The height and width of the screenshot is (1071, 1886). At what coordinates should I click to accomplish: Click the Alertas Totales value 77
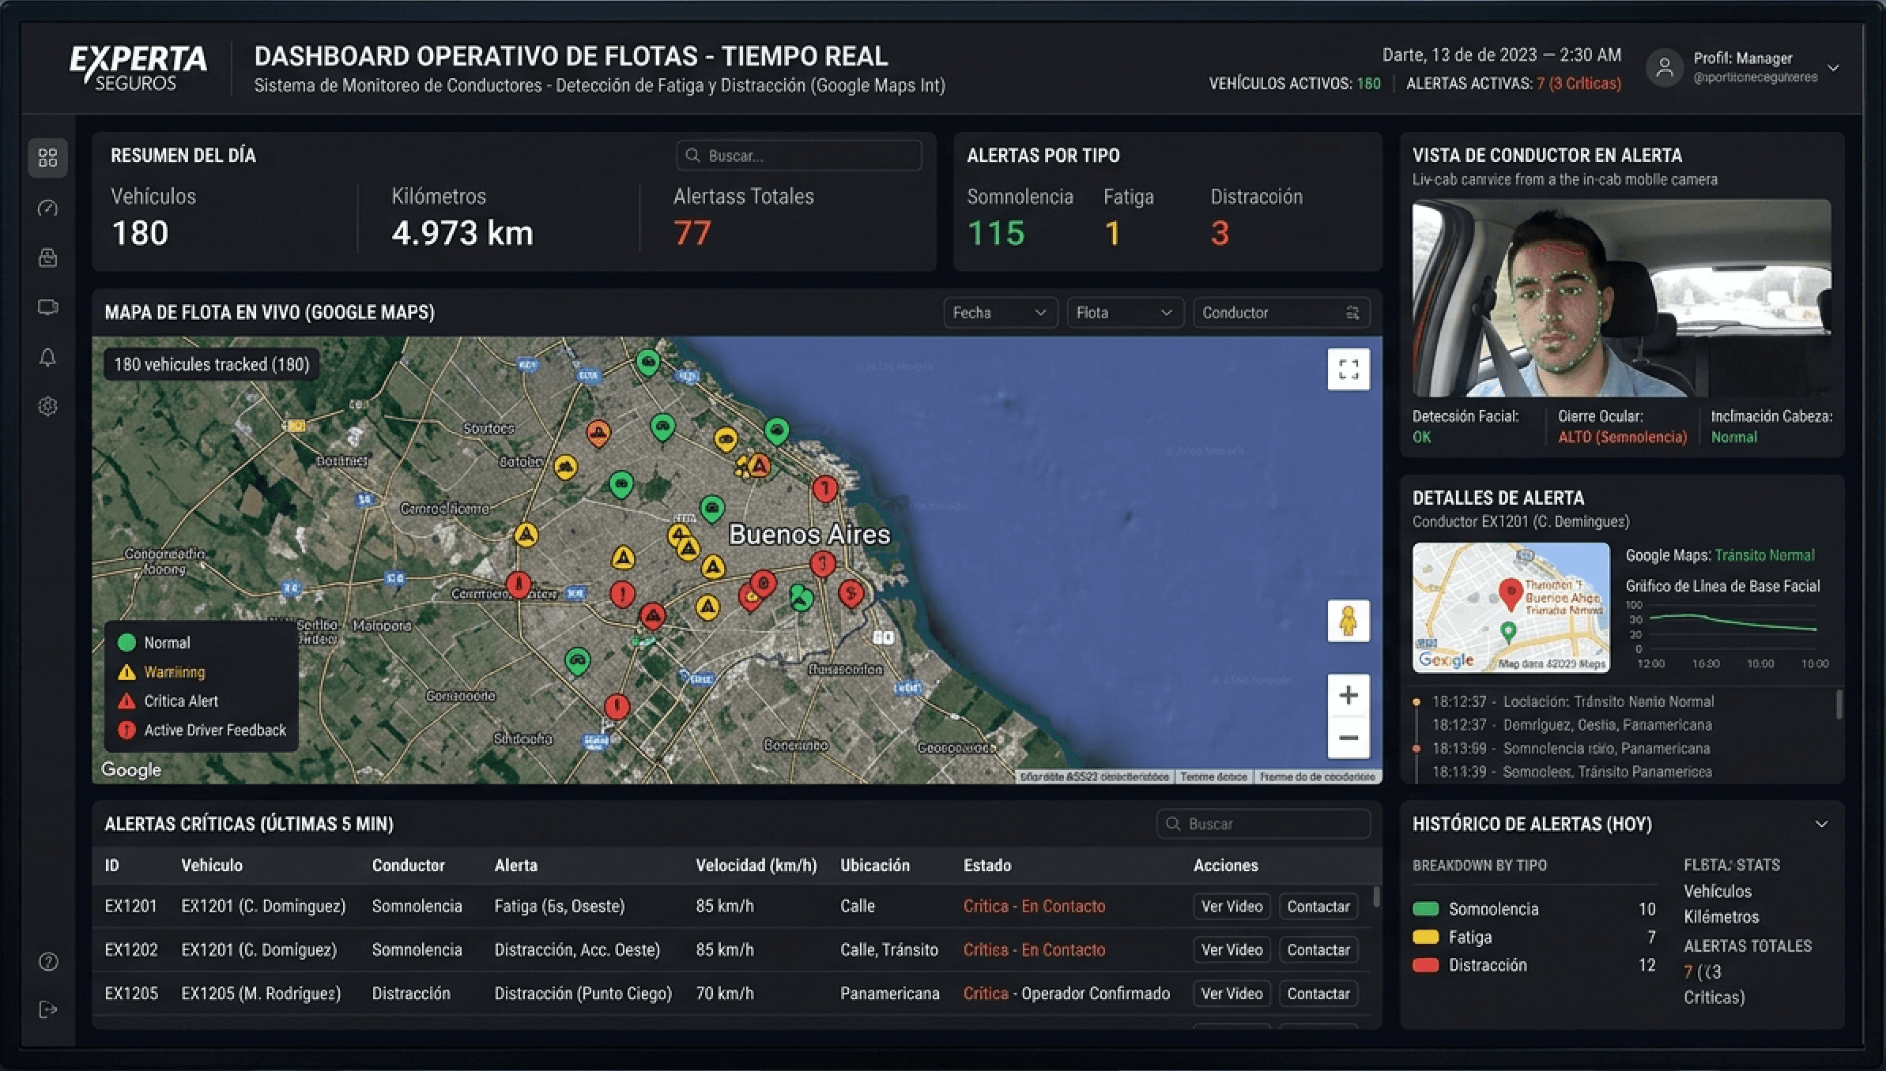click(692, 233)
